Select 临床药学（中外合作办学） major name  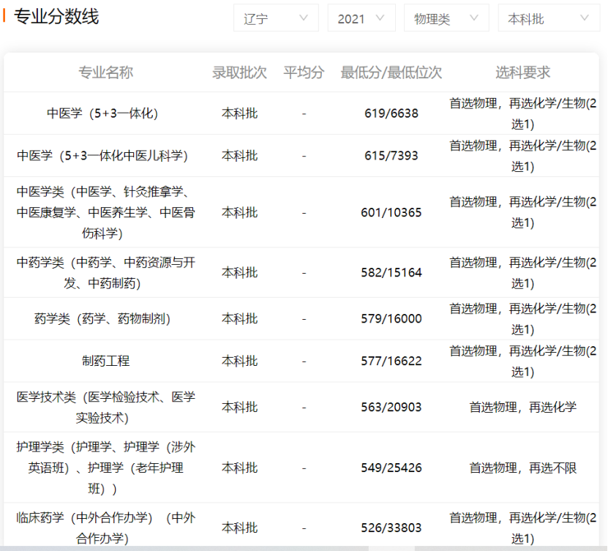pos(105,528)
